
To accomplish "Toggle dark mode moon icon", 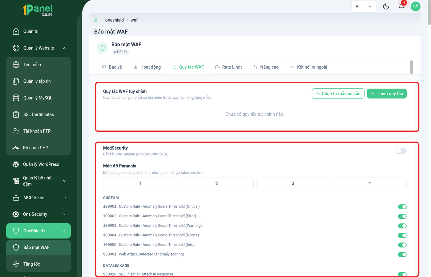I will click(386, 6).
